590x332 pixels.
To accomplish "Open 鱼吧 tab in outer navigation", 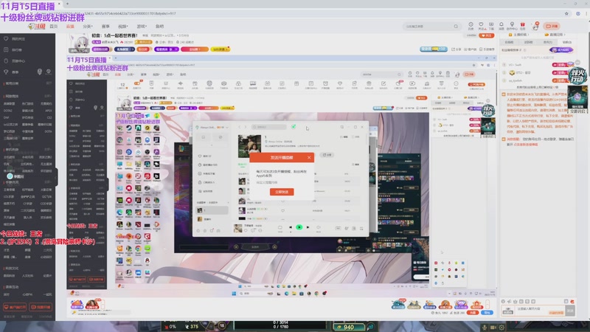I will pyautogui.click(x=159, y=27).
